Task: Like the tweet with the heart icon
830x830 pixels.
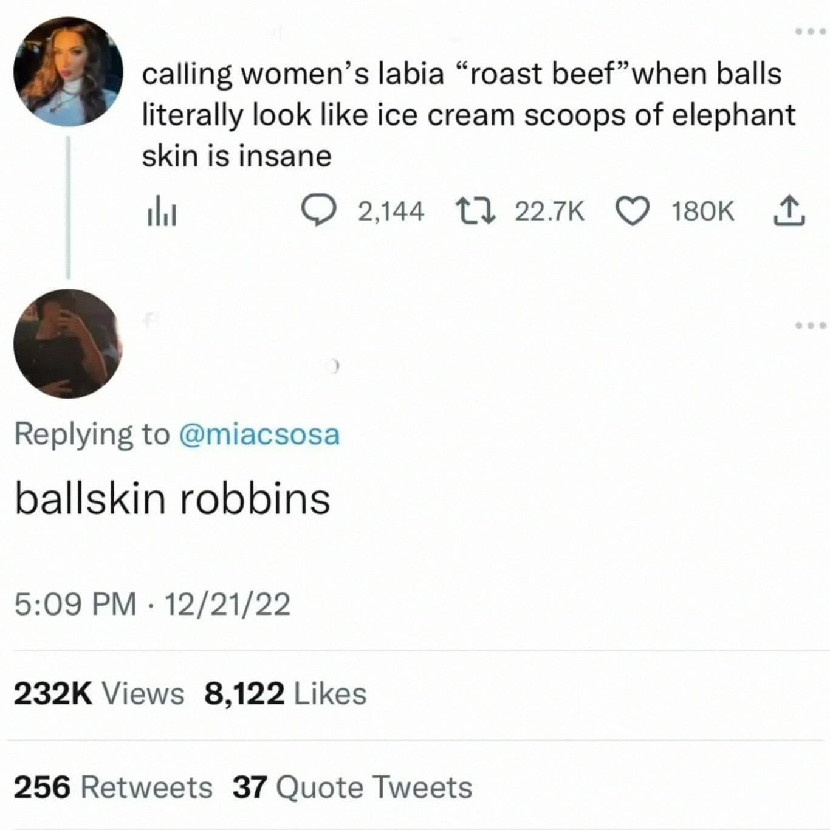Action: coord(633,212)
